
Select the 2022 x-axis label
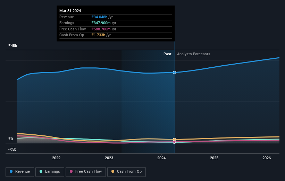(56, 158)
